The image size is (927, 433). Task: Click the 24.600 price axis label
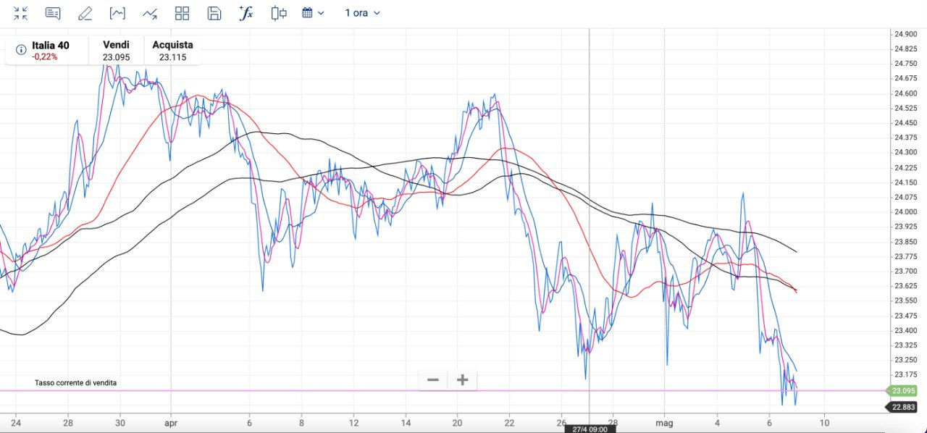(905, 93)
